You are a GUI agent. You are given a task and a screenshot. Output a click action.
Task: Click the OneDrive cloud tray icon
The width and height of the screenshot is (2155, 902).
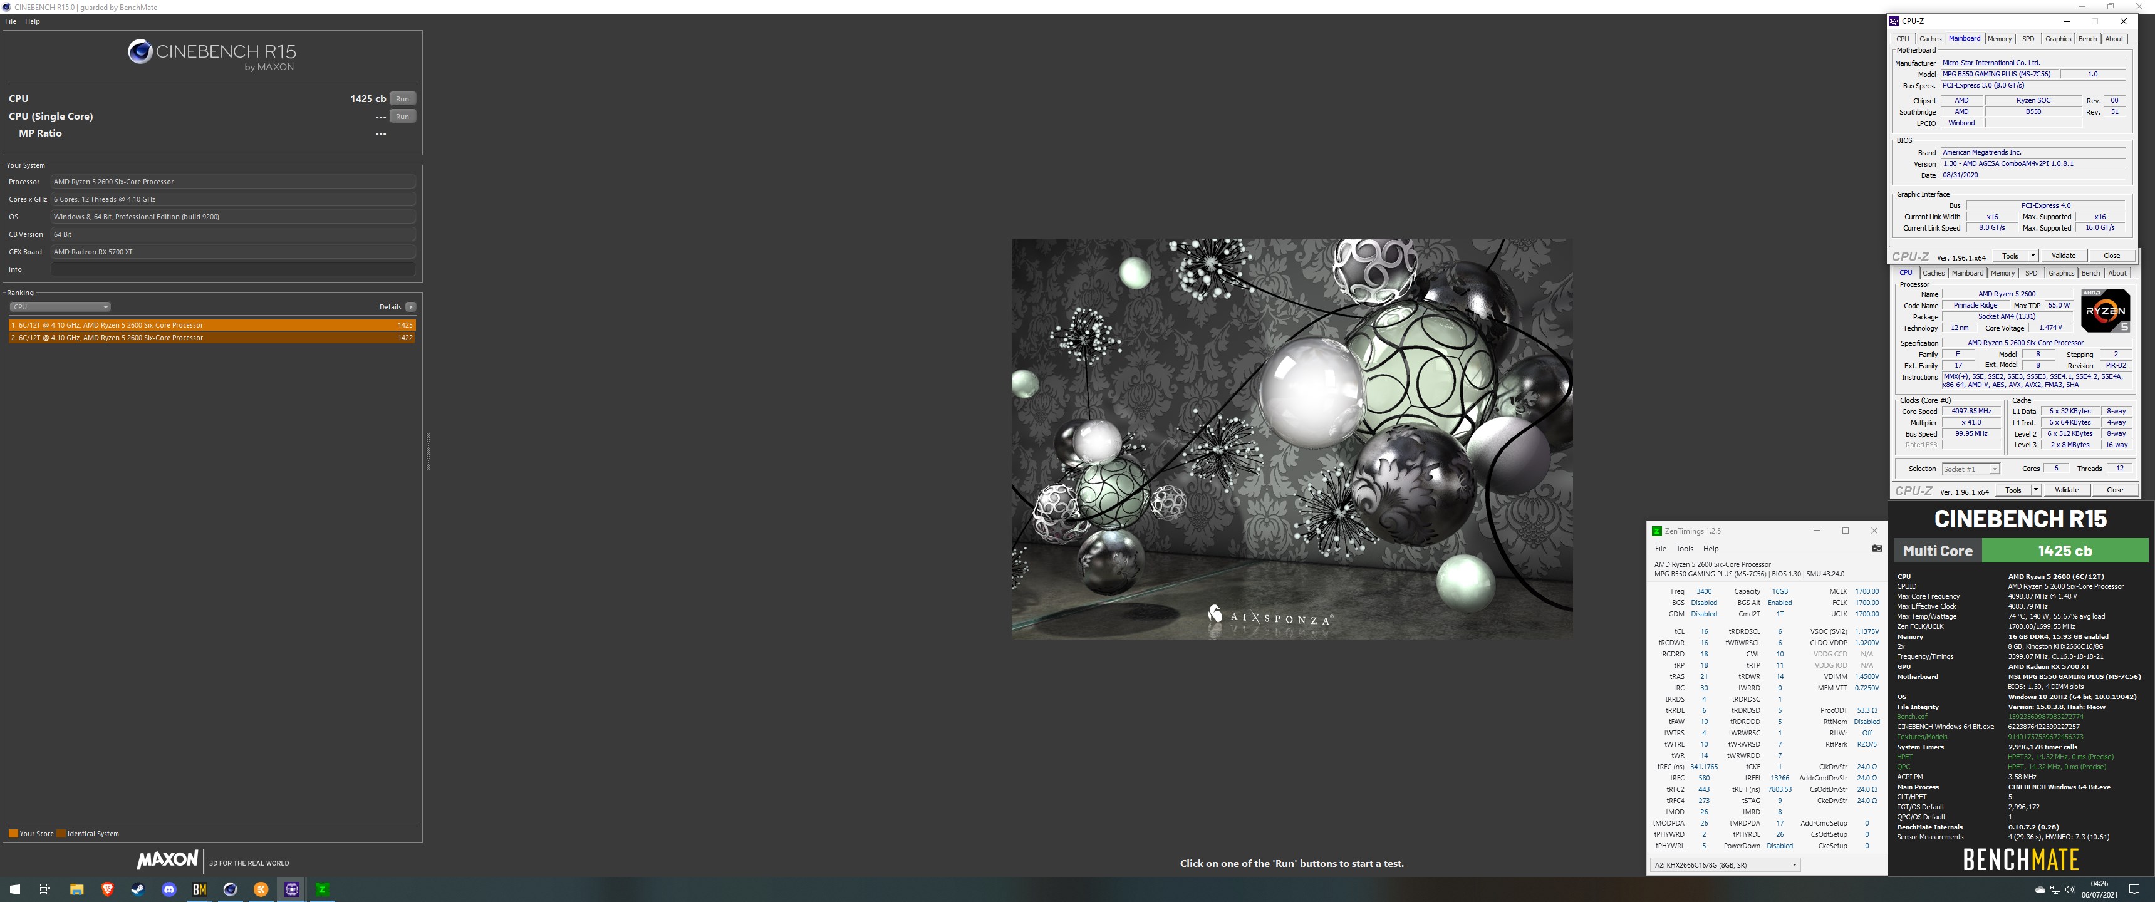click(x=2040, y=889)
